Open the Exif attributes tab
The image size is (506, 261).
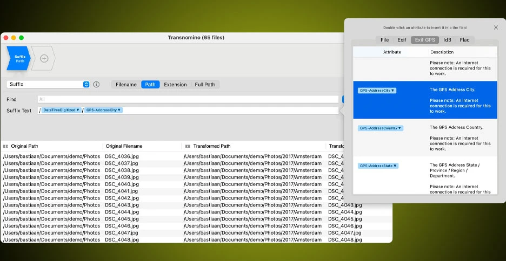tap(402, 40)
